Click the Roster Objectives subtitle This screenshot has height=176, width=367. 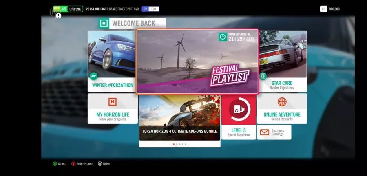click(282, 88)
